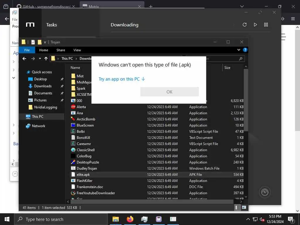The width and height of the screenshot is (300, 225).
Task: Click the download manager 'm' logo
Action: [x=30, y=25]
